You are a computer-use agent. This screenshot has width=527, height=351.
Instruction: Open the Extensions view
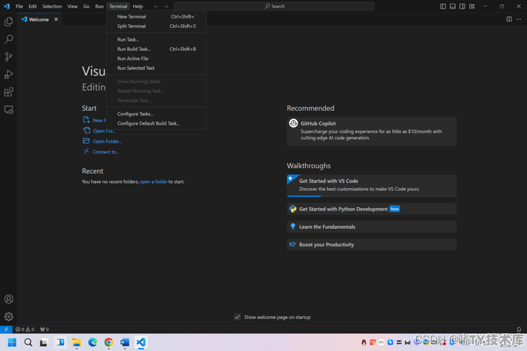pos(9,92)
